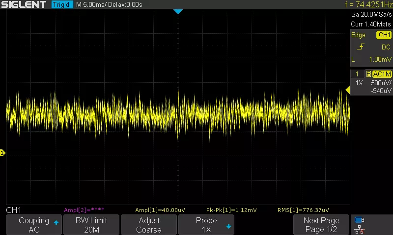393x235 pixels.
Task: Click the AC1M coupling badge
Action: 382,74
